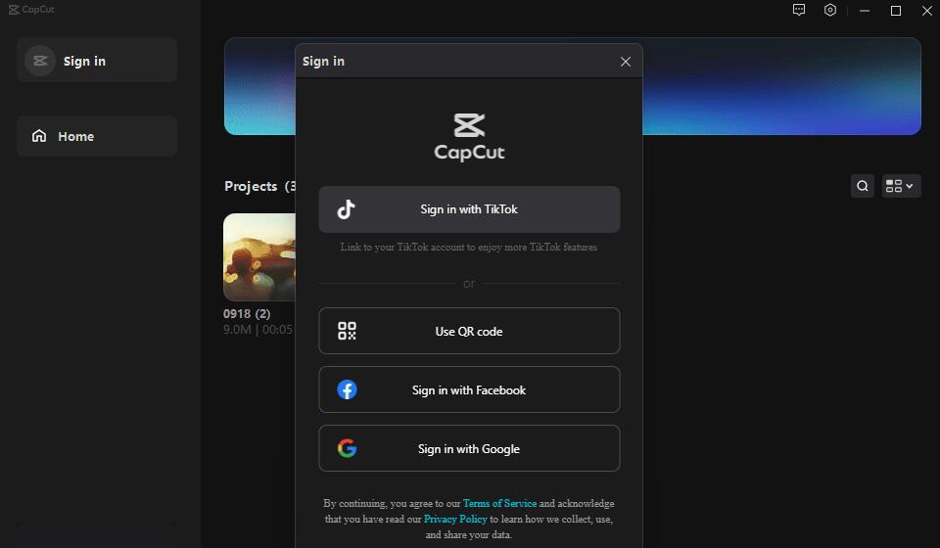Open settings hexagon icon in title bar
Viewport: 940px width, 548px height.
tap(829, 10)
